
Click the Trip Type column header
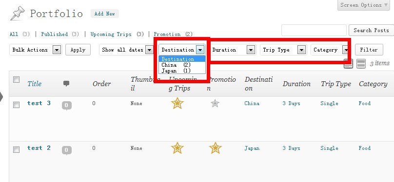[x=335, y=84]
